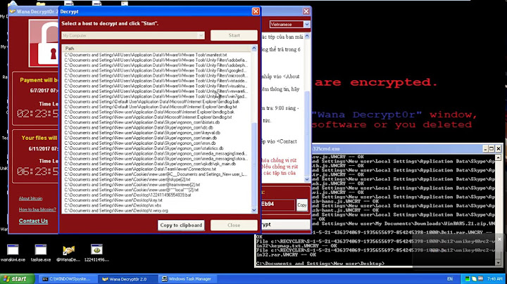Viewport: 507px width, 284px height.
Task: Click the file list scrollbar thumb
Action: [x=254, y=164]
